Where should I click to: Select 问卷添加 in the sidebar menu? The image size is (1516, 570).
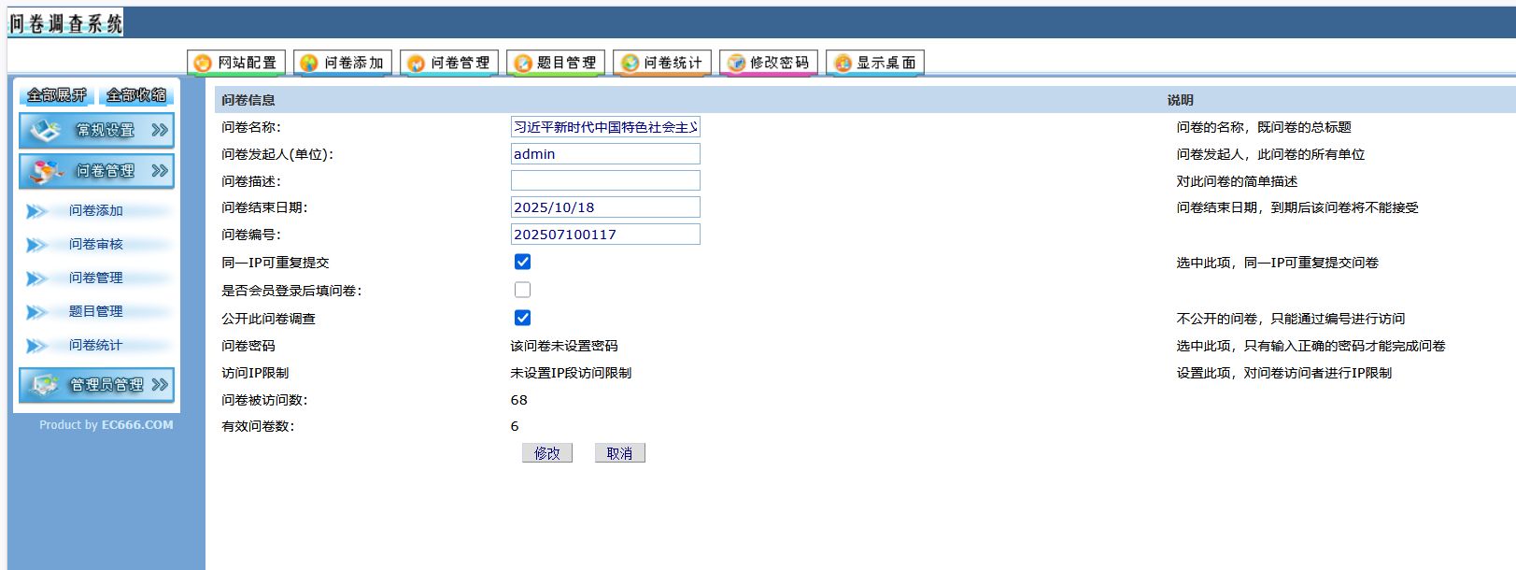[95, 211]
